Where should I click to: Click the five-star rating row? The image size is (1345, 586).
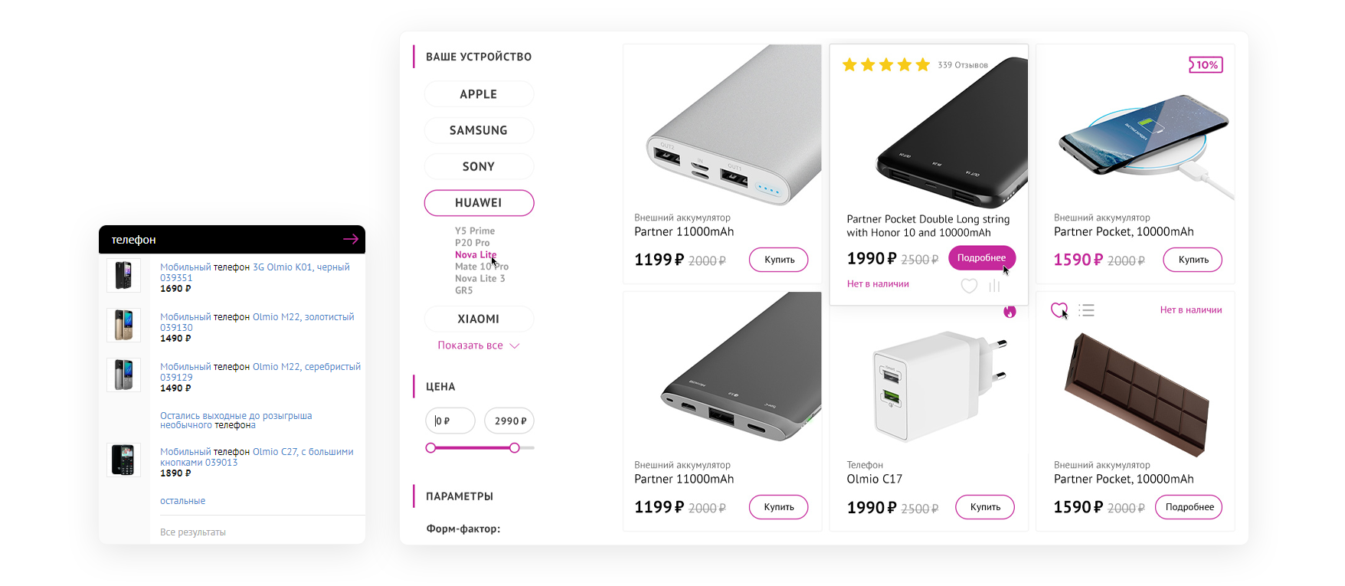tap(885, 65)
